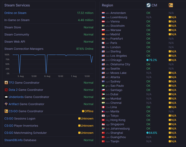The height and width of the screenshot is (147, 186).
Task: Click the 97.6% Online status value
Action: coord(85,49)
